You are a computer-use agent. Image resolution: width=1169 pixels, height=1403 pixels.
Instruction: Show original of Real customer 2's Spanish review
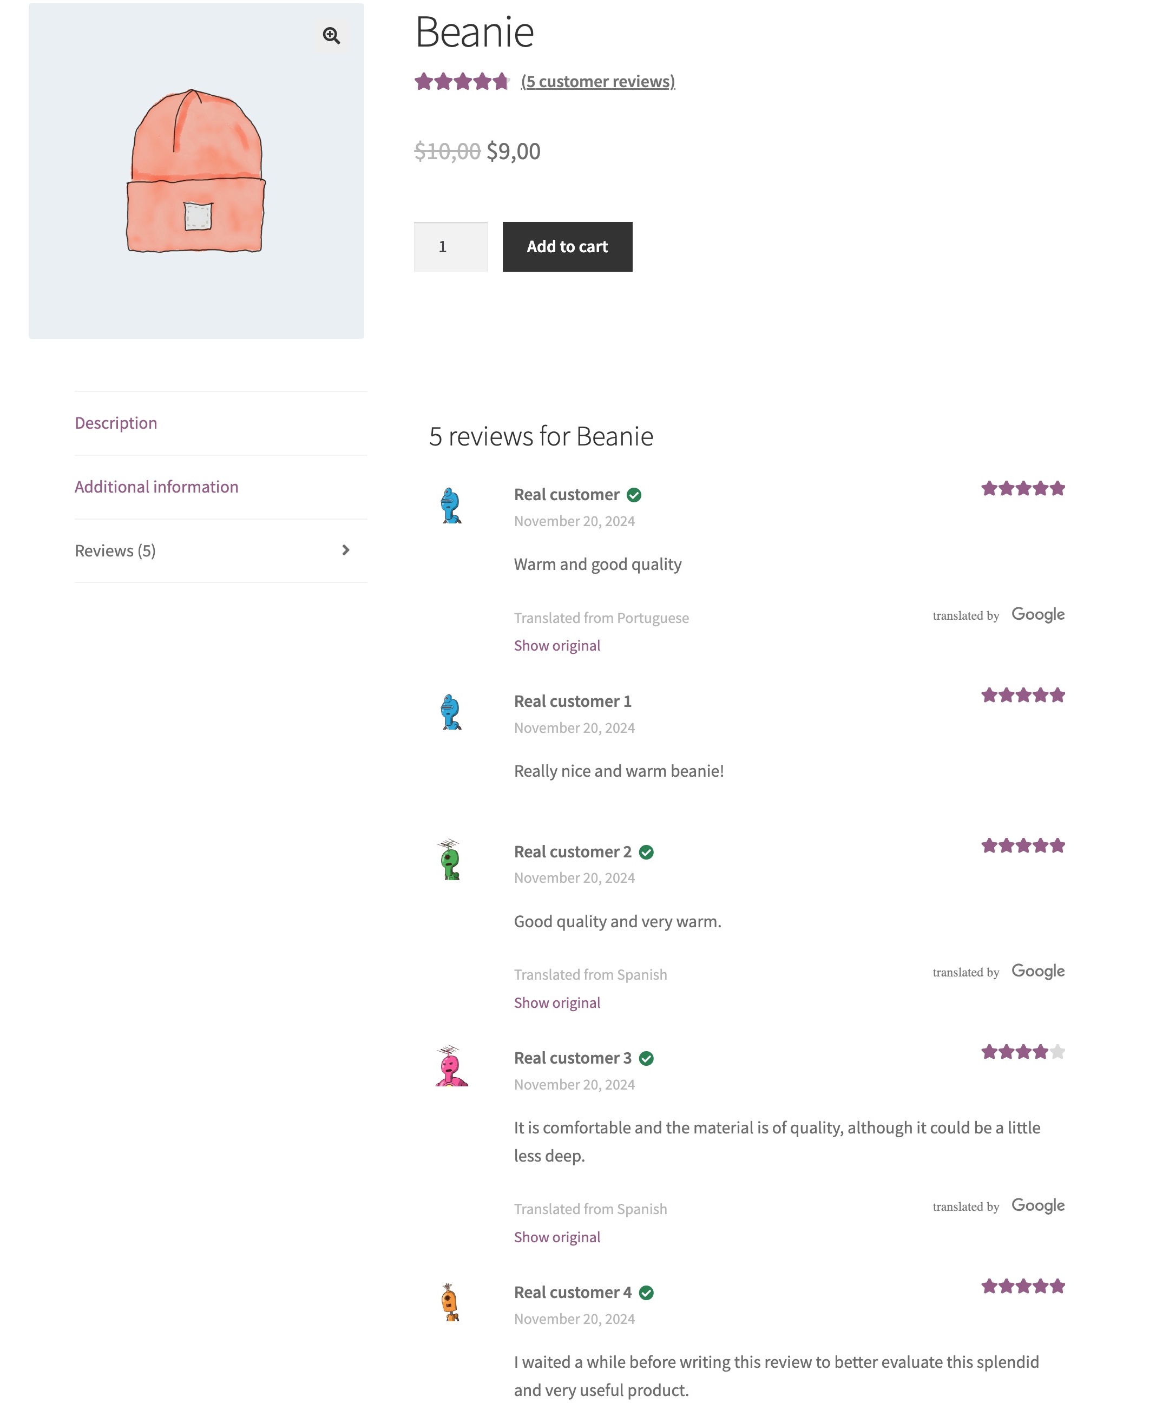557,1002
